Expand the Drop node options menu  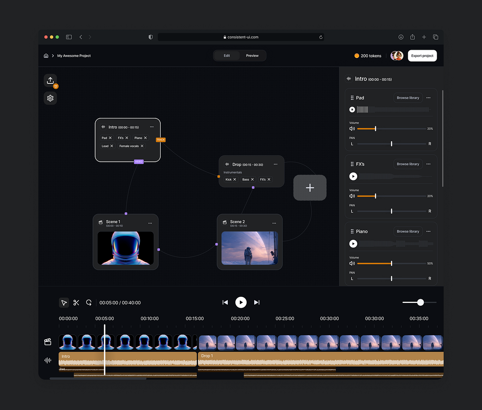(x=276, y=164)
